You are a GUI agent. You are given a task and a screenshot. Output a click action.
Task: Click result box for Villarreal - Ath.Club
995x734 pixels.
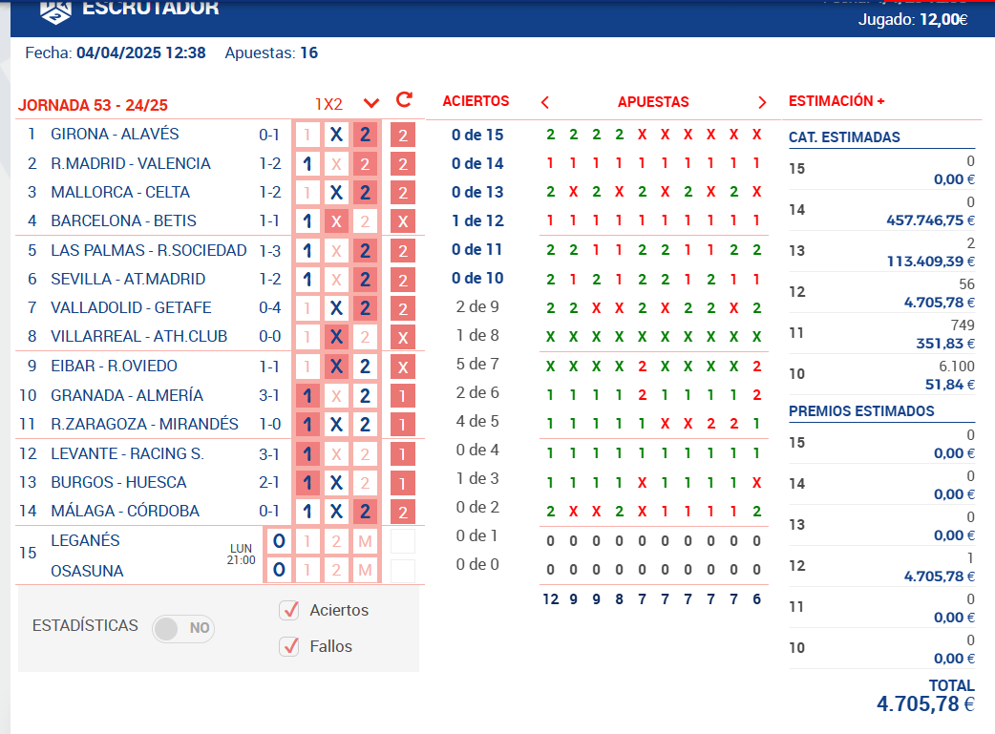[x=403, y=338]
